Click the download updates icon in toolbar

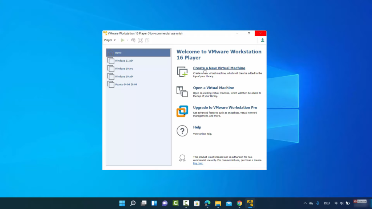click(x=263, y=40)
